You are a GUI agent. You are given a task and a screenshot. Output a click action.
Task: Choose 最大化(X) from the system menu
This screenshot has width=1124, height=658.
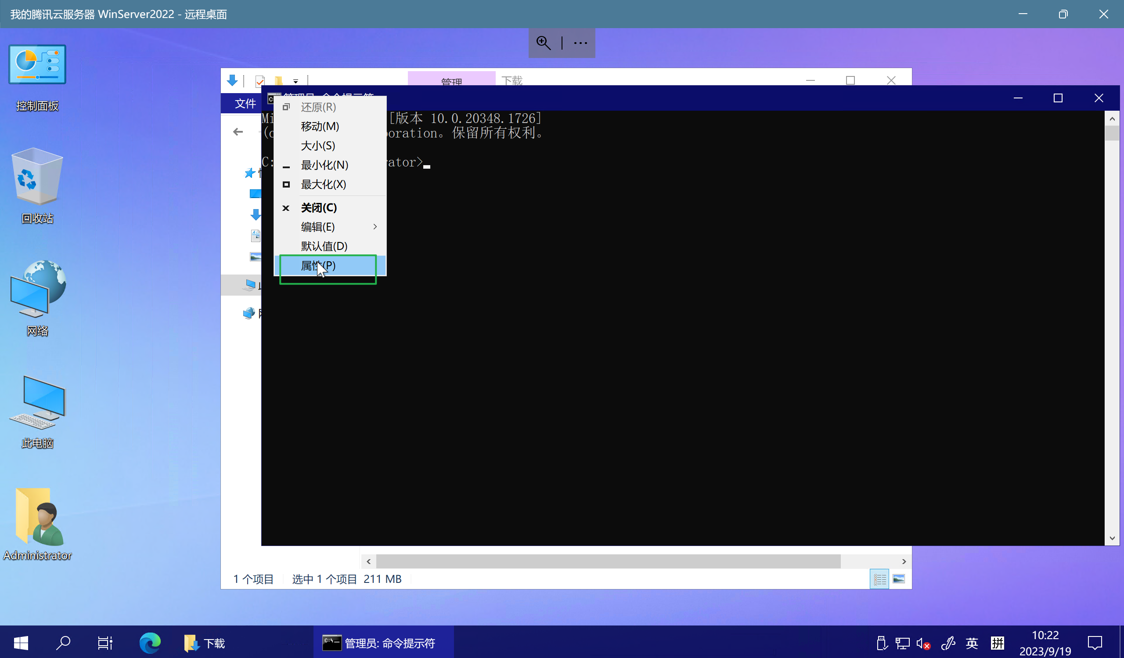(x=330, y=184)
